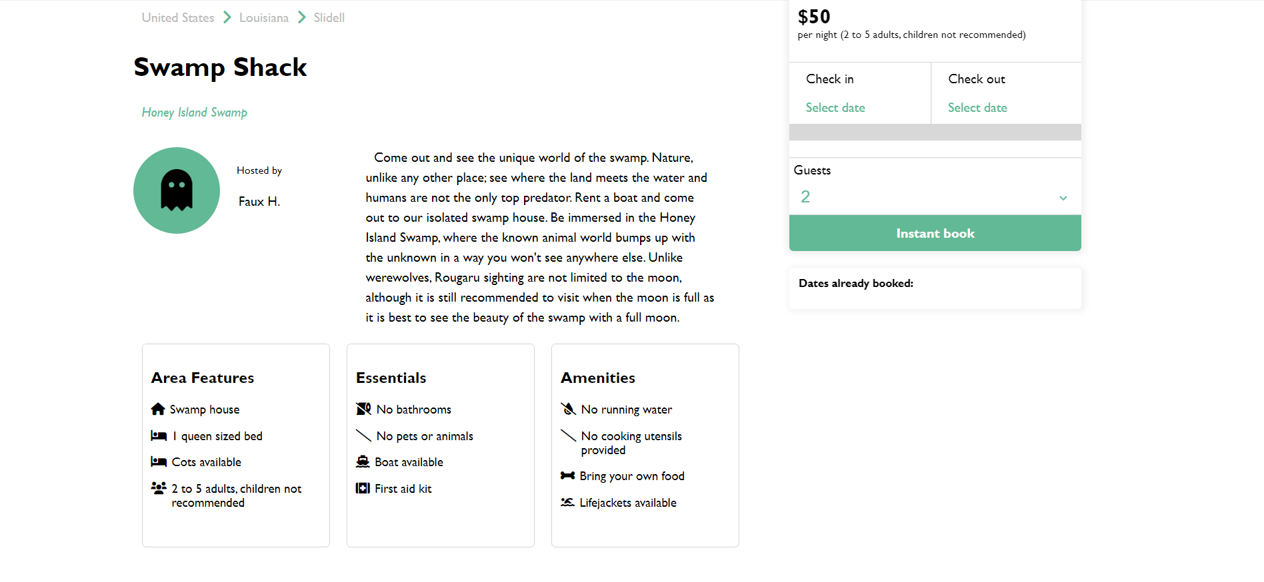
Task: Open the Guests dropdown chevron
Action: 1063,198
